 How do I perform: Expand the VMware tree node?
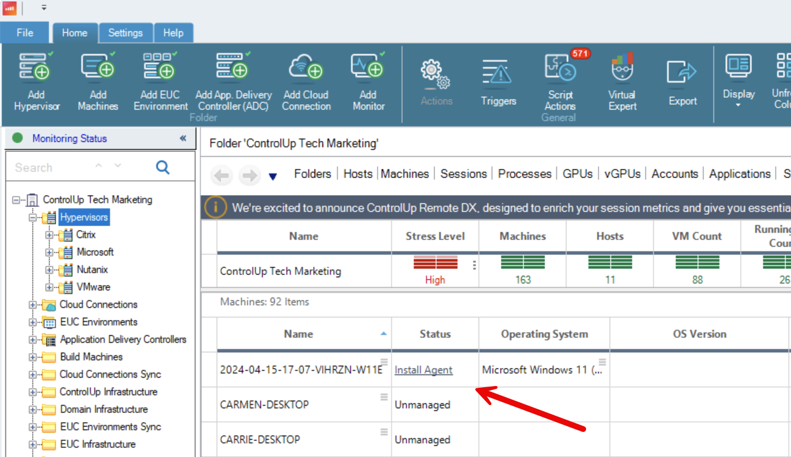(49, 288)
